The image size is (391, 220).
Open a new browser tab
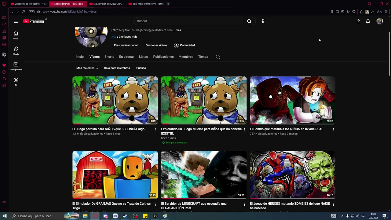168,4
